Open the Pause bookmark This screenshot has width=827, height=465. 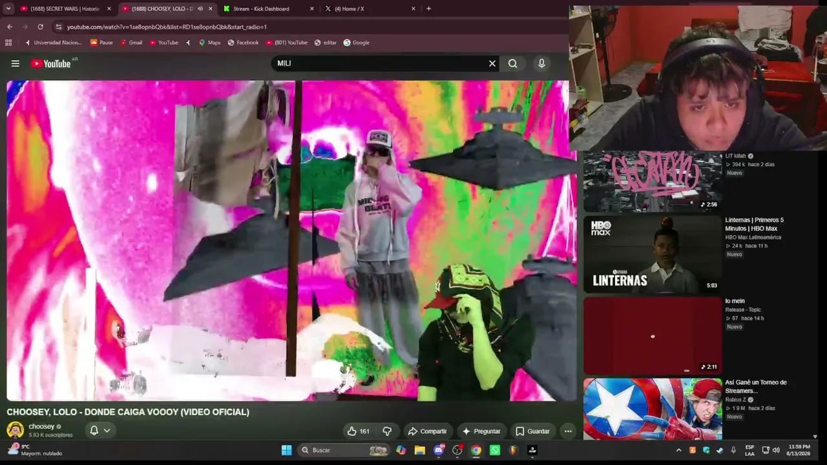click(101, 43)
